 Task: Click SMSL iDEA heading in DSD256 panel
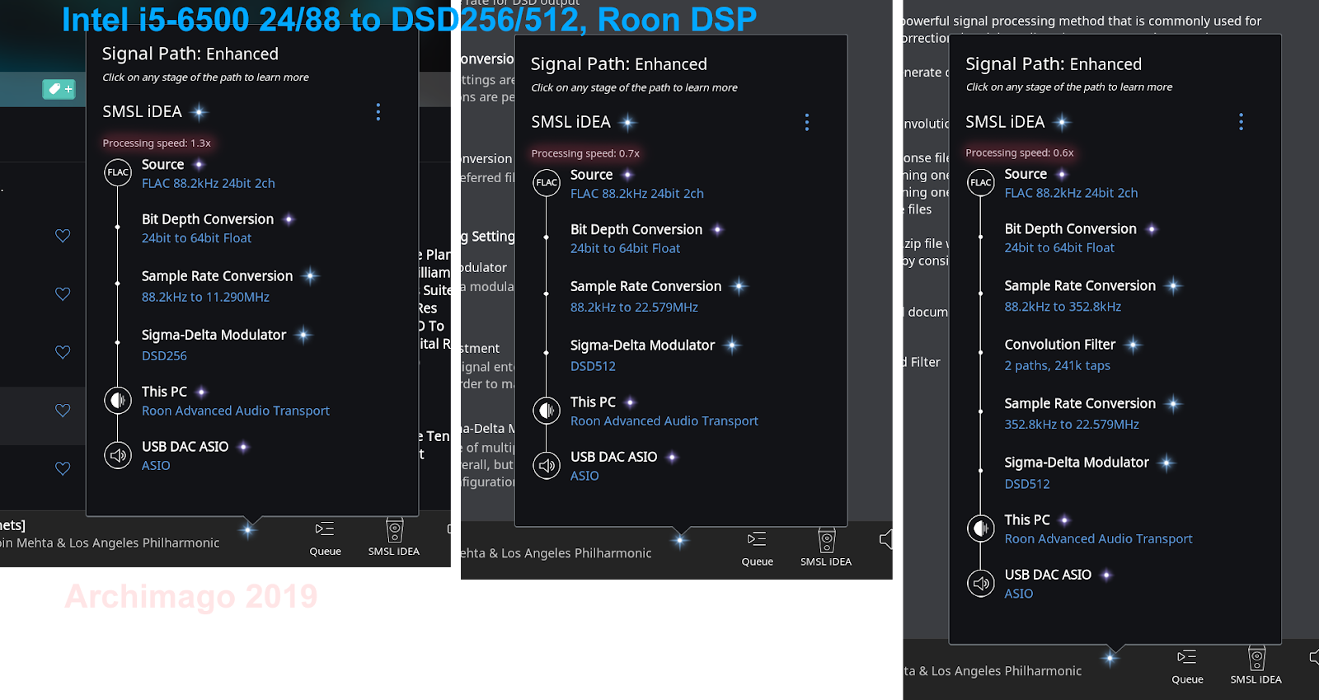tap(142, 111)
